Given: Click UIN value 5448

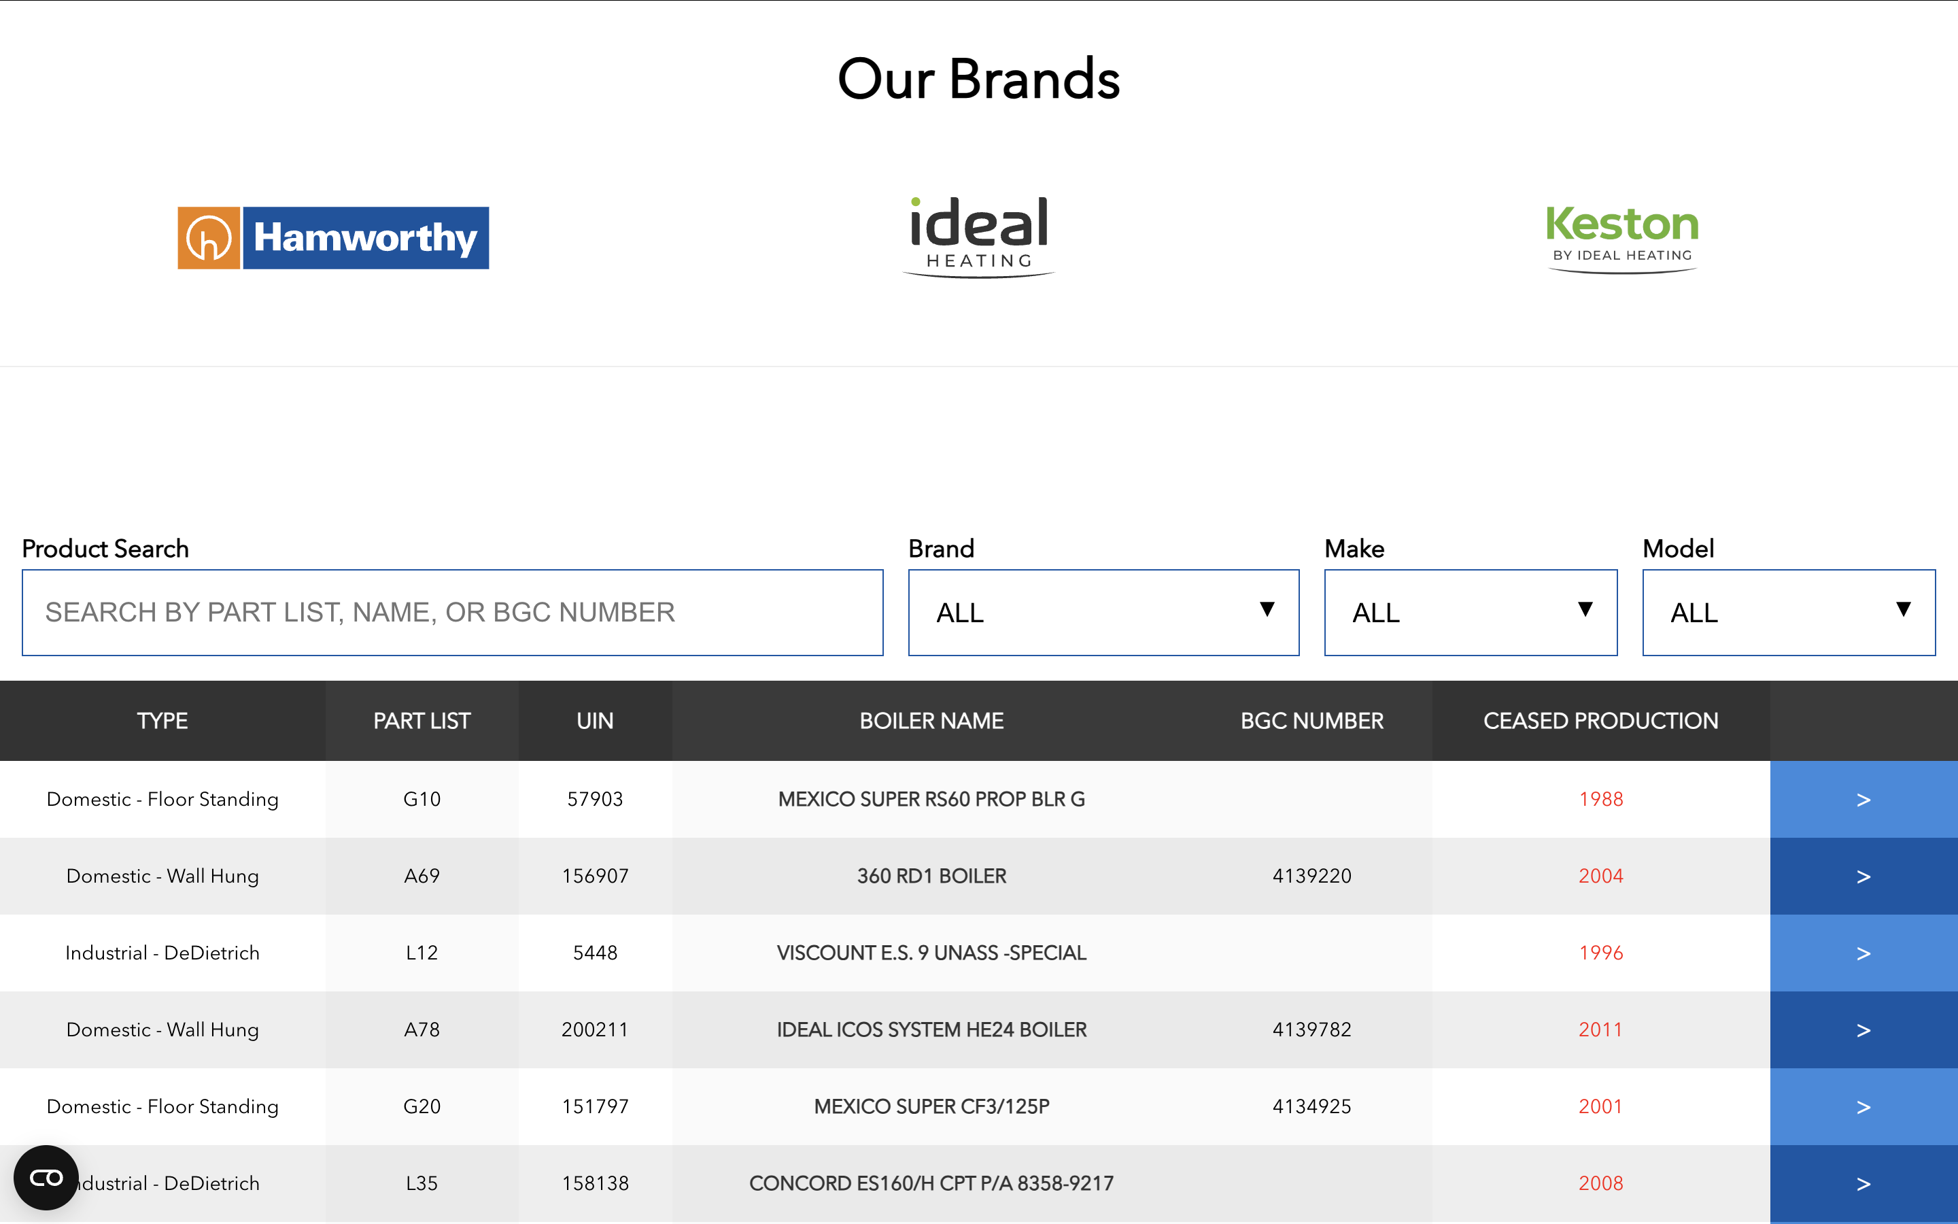Looking at the screenshot, I should point(595,953).
